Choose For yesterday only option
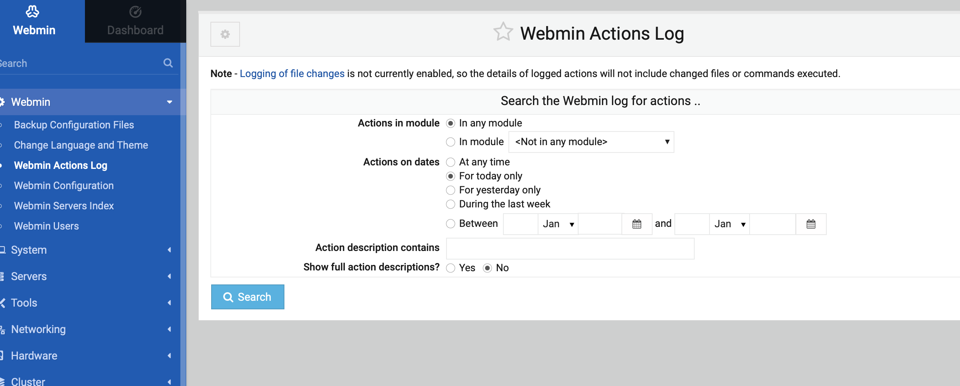This screenshot has height=386, width=960. point(450,190)
